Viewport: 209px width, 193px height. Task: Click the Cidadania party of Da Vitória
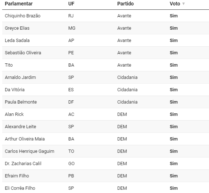click(127, 90)
